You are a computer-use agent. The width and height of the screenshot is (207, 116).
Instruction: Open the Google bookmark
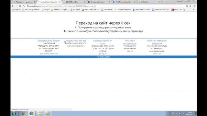(46, 10)
